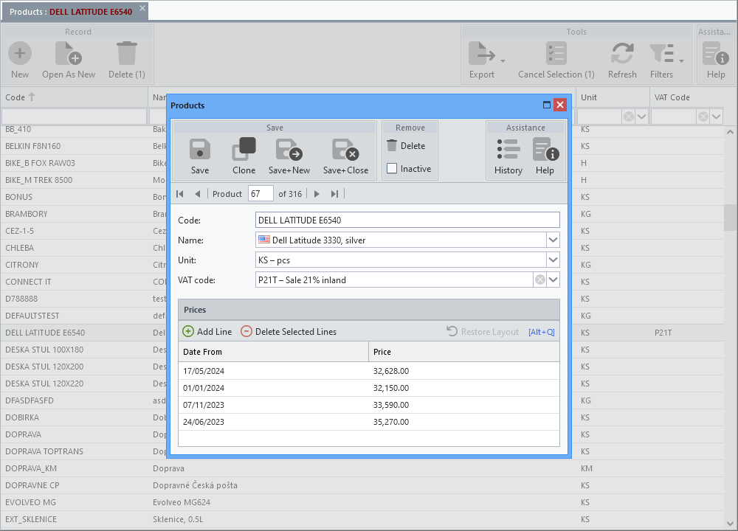Sort by Code column header
The height and width of the screenshot is (531, 738).
74,97
